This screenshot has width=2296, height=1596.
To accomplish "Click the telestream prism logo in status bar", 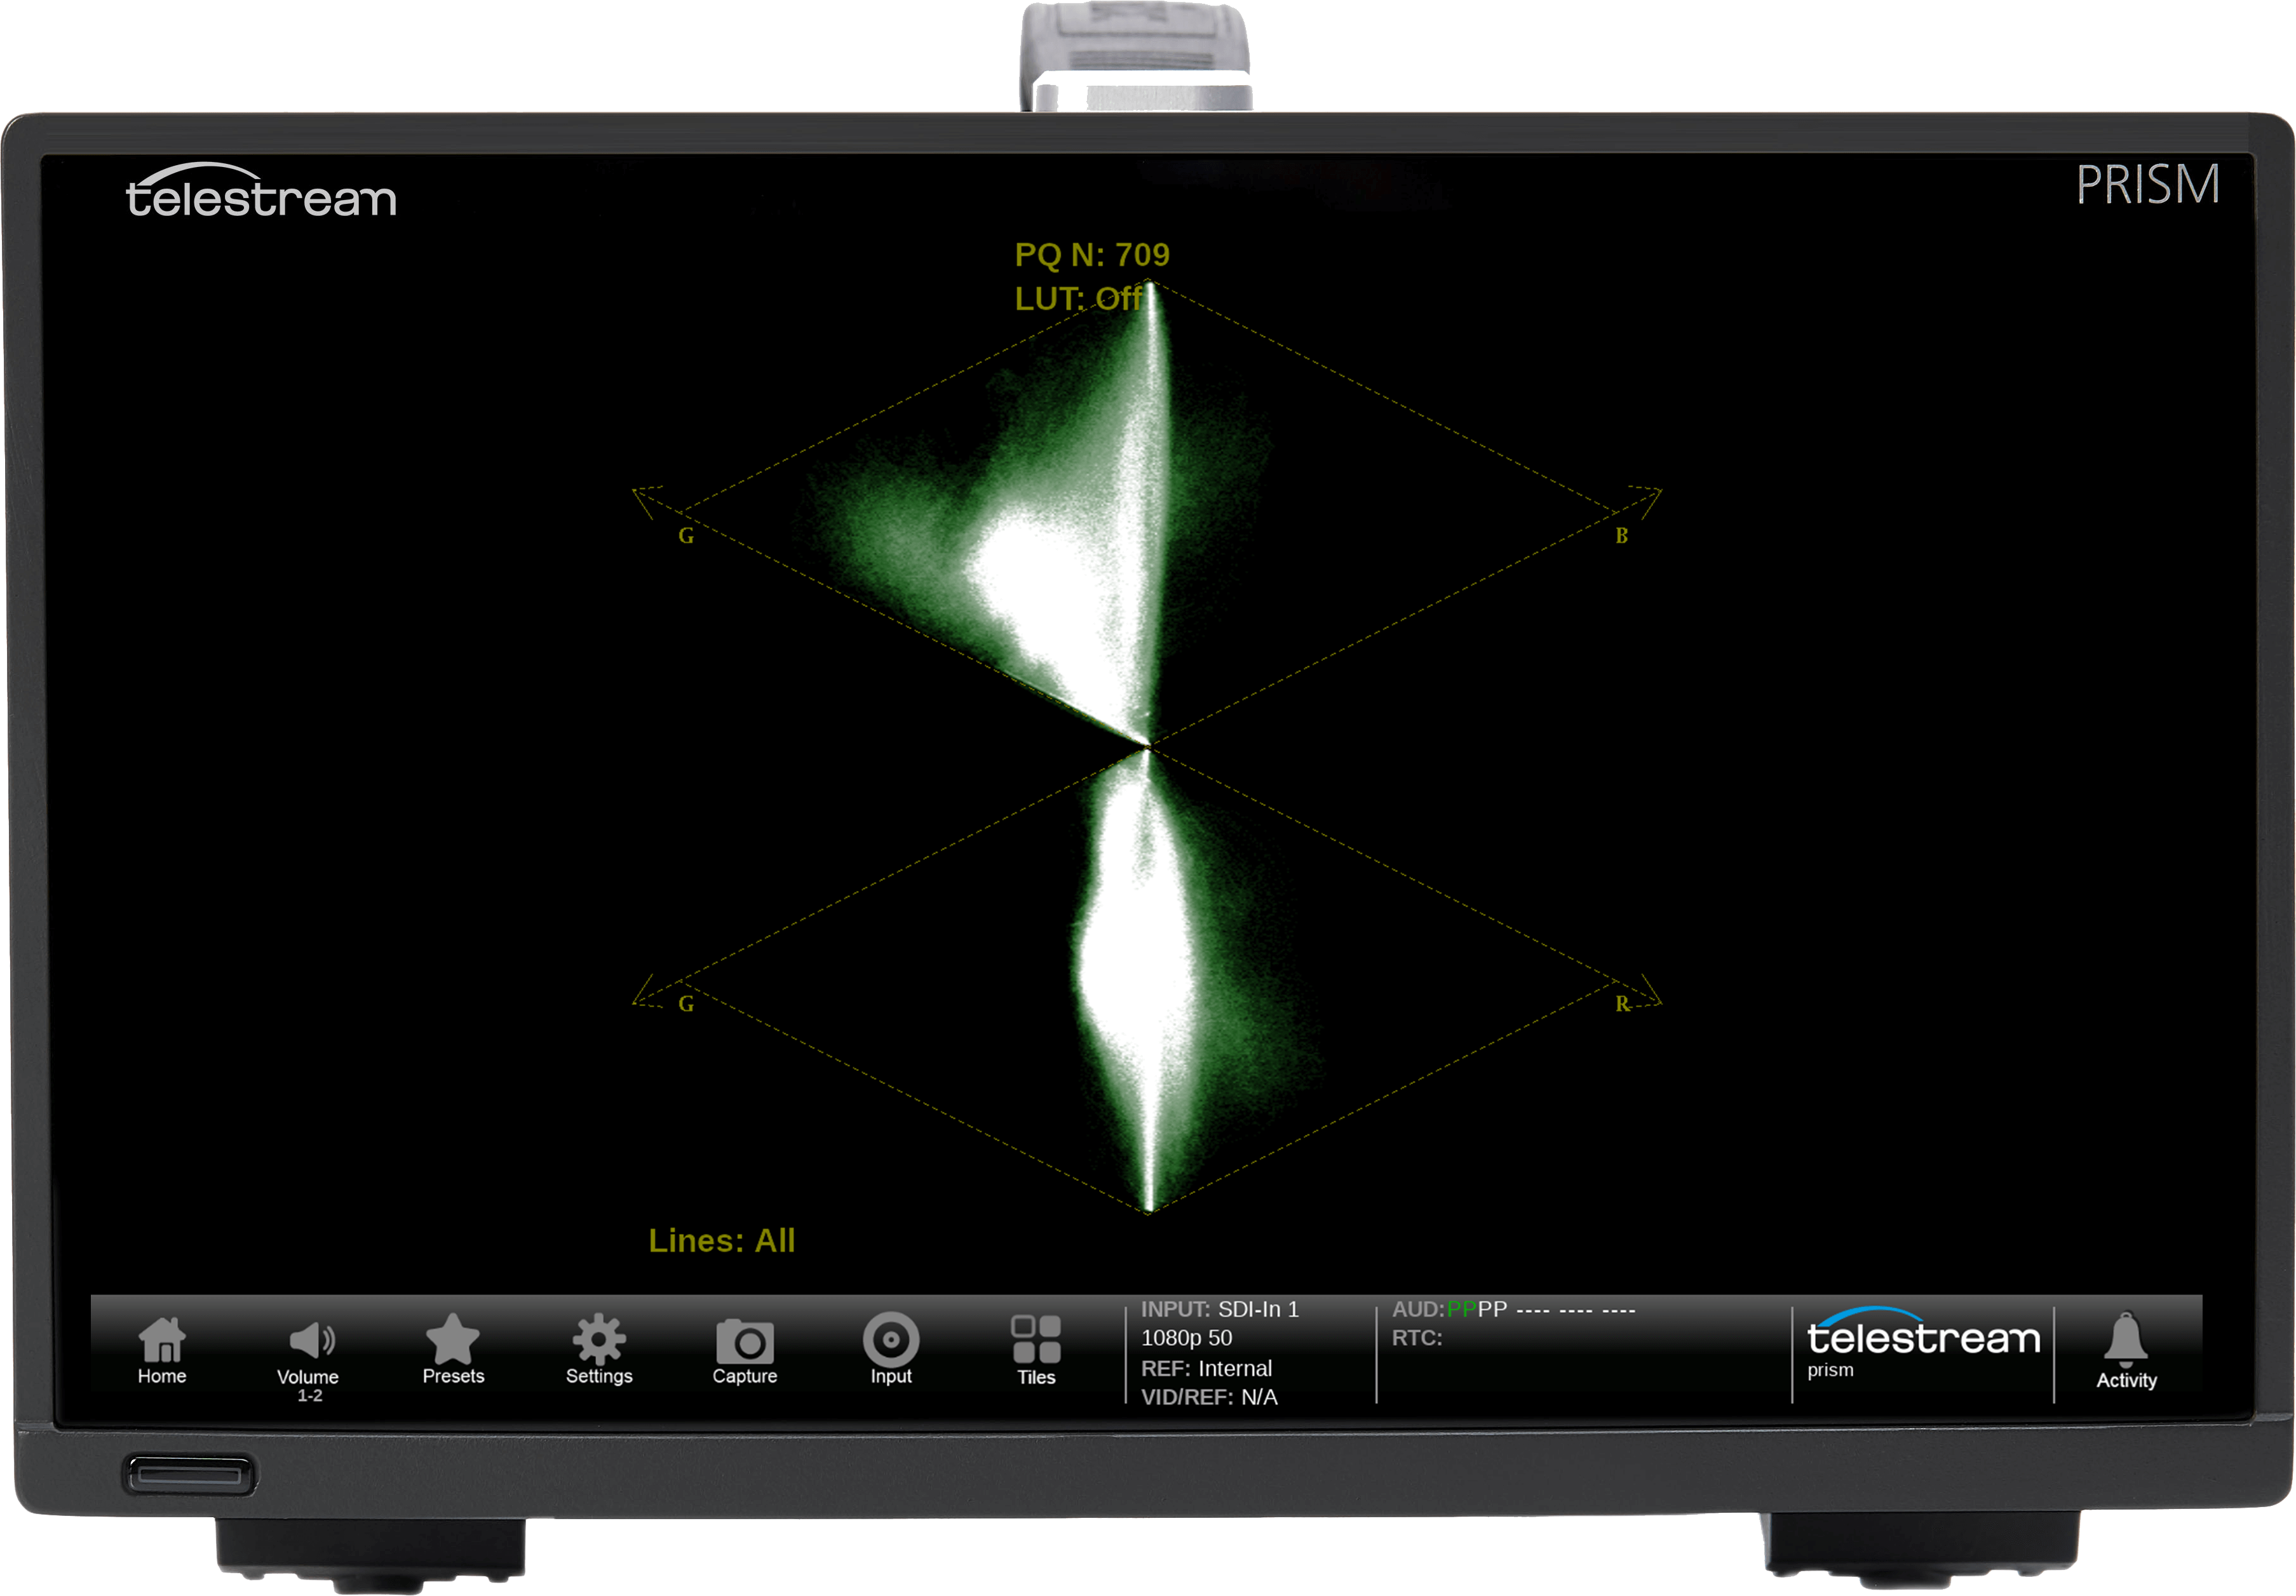I will tap(1922, 1343).
